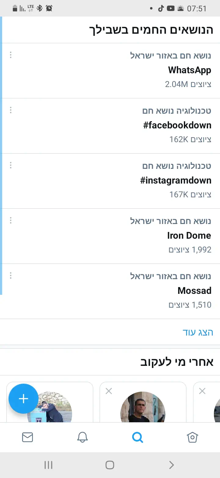Open the #facebookdown hashtag trend
This screenshot has width=220, height=478.
[x=177, y=125]
